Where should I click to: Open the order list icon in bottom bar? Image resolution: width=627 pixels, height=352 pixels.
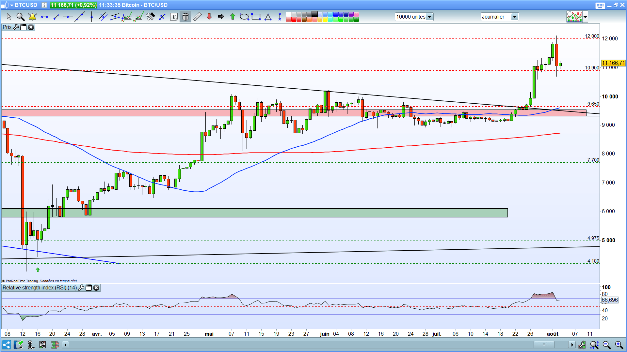click(x=42, y=345)
